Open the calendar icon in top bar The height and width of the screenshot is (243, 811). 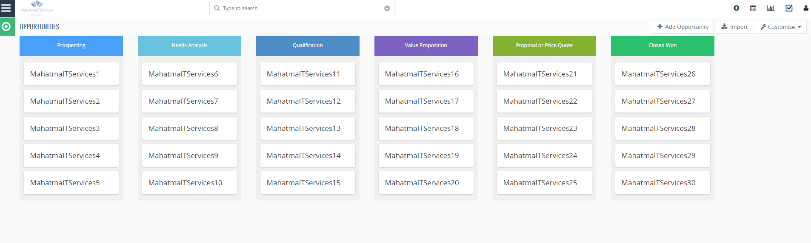tap(753, 8)
